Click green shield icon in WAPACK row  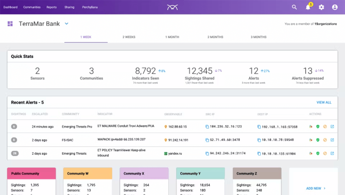tap(318, 140)
